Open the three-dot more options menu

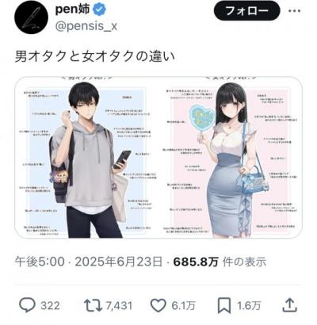(294, 11)
